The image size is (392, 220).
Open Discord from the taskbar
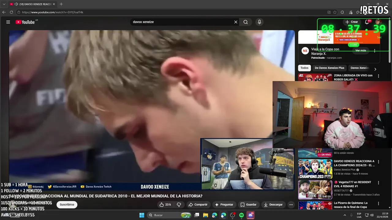[x=251, y=215]
